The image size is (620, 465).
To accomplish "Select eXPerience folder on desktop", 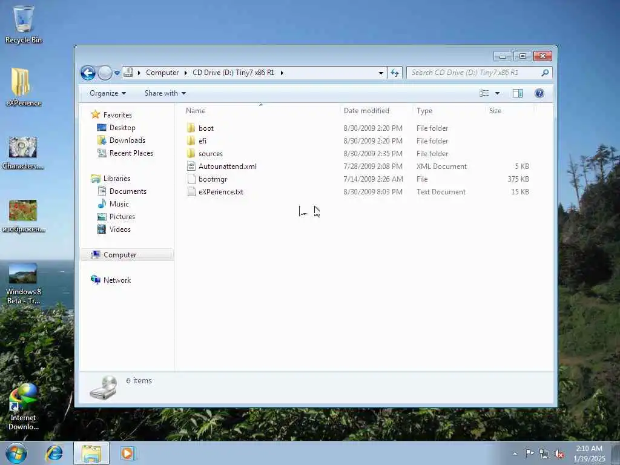I will (24, 87).
